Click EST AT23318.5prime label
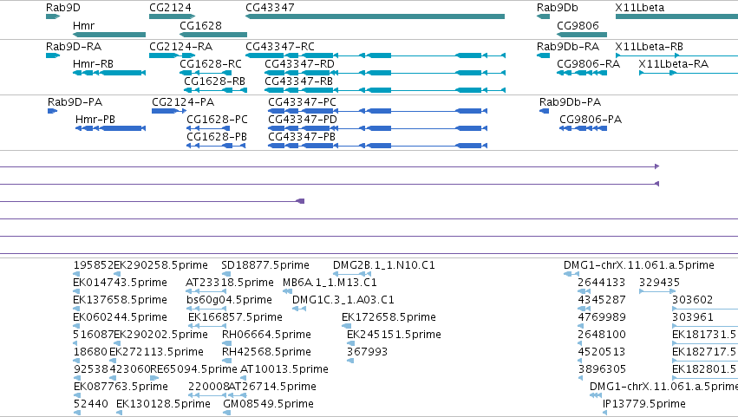738x417 pixels. click(x=230, y=283)
